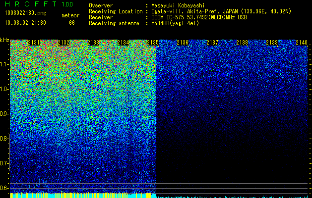Click the meteor count 66

[72, 23]
